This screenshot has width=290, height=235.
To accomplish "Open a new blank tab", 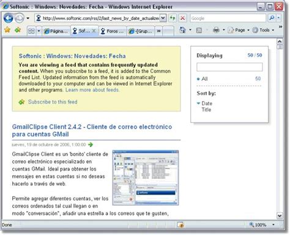I will click(168, 31).
